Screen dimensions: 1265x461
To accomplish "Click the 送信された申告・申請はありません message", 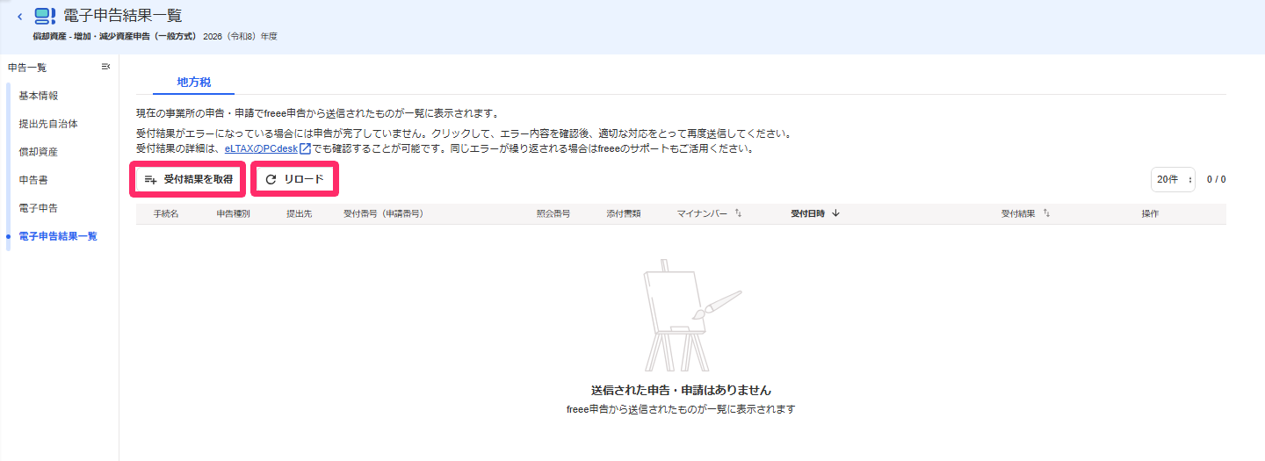I will pyautogui.click(x=682, y=390).
